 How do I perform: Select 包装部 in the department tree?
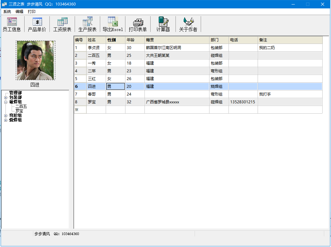pyautogui.click(x=16, y=97)
